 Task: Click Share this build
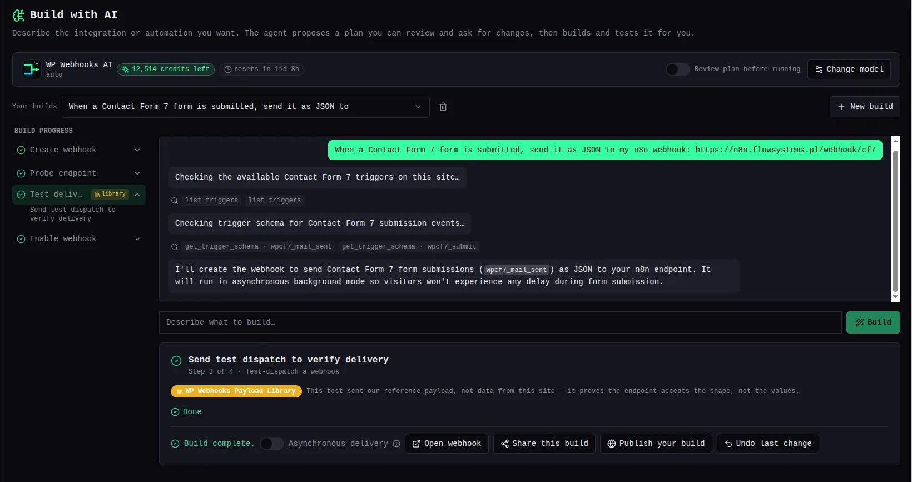pyautogui.click(x=544, y=444)
